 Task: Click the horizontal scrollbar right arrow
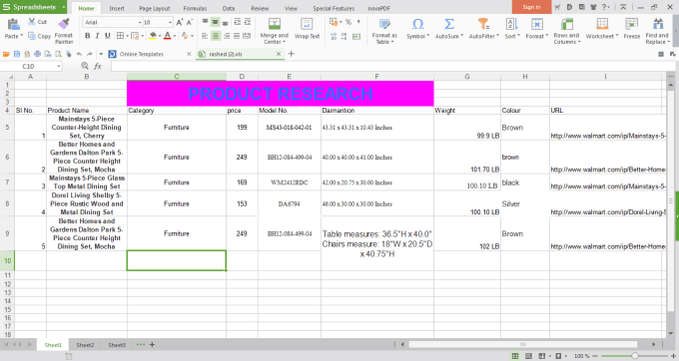click(x=653, y=345)
